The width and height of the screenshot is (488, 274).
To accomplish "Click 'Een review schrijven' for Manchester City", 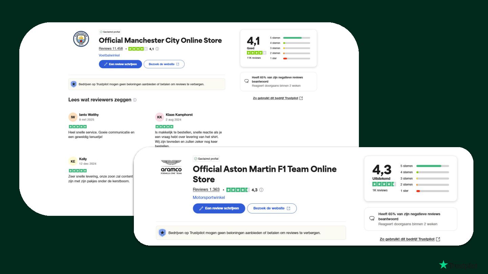I will 120,64.
